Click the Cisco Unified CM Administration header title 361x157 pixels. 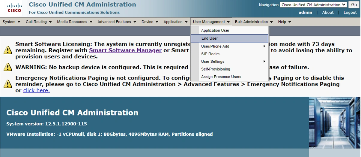click(x=82, y=5)
